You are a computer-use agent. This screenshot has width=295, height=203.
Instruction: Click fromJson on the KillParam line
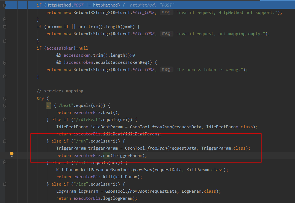142,170
